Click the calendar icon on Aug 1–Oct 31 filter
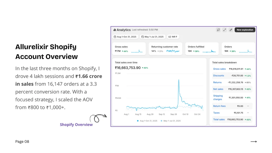This screenshot has width=272, height=153. pyautogui.click(x=115, y=37)
